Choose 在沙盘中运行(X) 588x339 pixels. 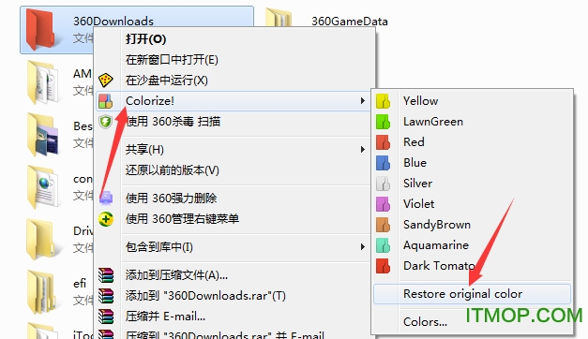click(167, 81)
